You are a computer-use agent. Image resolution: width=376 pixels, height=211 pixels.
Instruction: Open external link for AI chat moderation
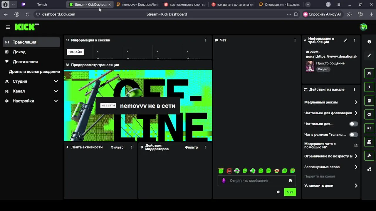click(356, 145)
